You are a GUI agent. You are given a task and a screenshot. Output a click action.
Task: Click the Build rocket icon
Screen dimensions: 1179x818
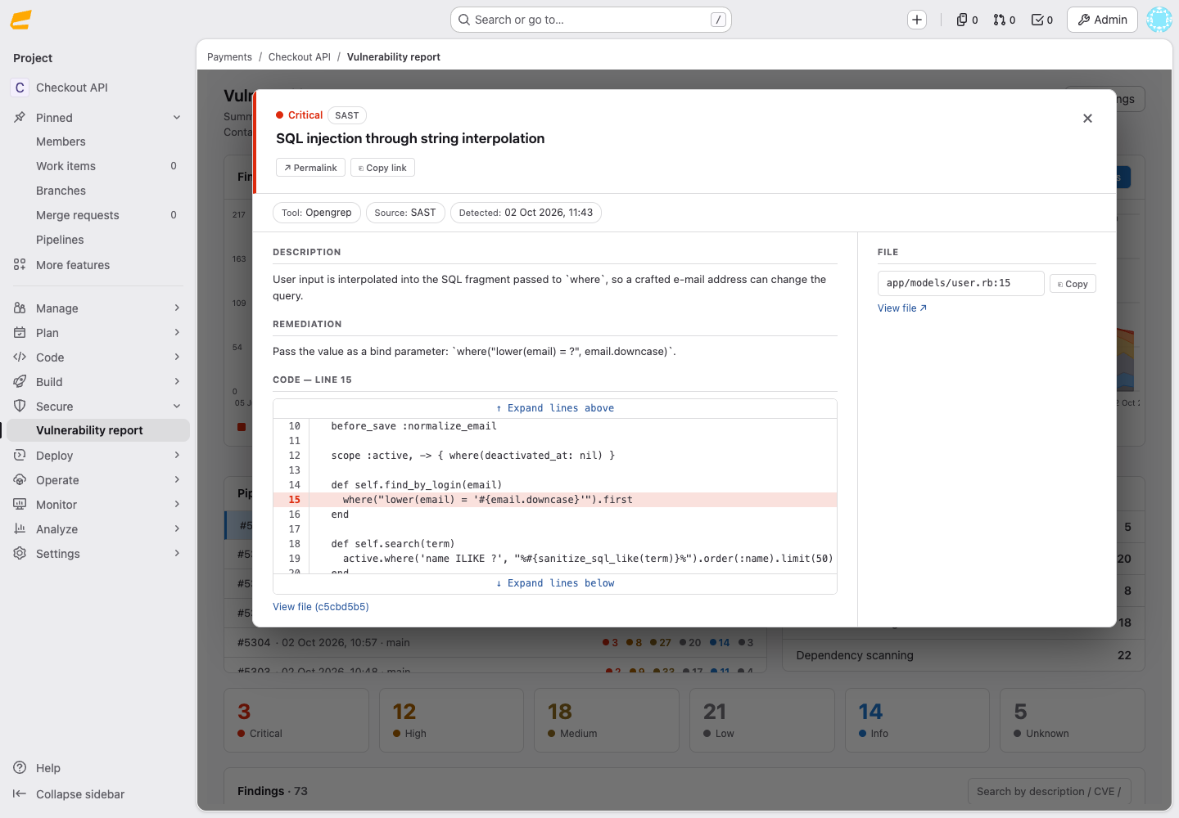point(20,382)
